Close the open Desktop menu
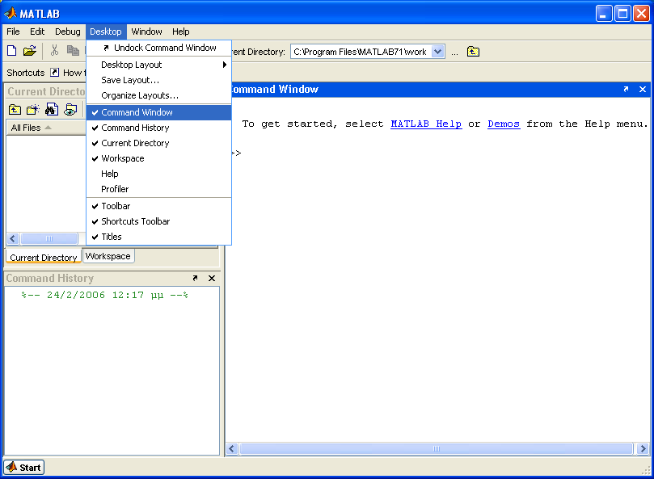Screen dimensions: 654x479 click(106, 32)
